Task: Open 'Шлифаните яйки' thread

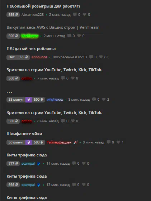Action: [x=24, y=134]
